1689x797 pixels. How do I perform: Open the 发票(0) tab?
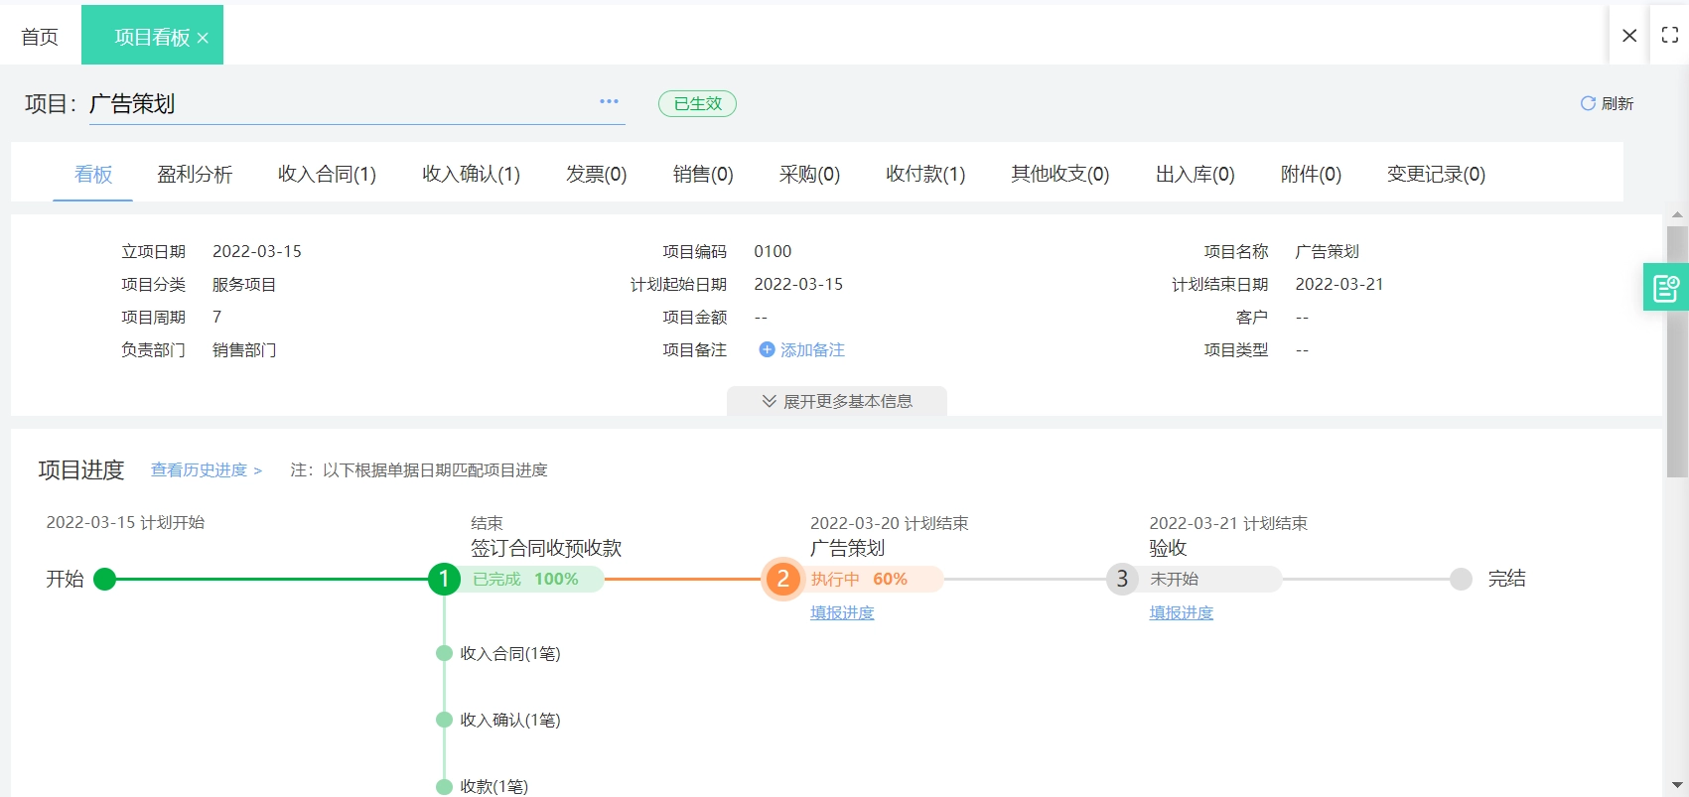596,174
